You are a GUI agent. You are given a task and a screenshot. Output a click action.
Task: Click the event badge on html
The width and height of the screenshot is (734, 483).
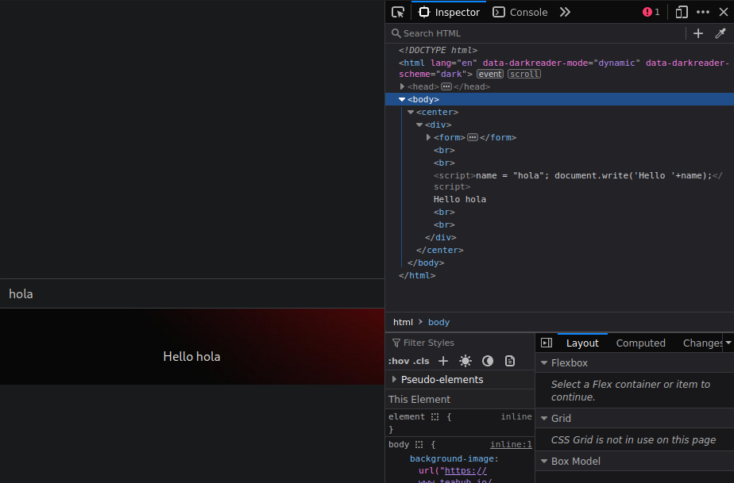point(490,74)
